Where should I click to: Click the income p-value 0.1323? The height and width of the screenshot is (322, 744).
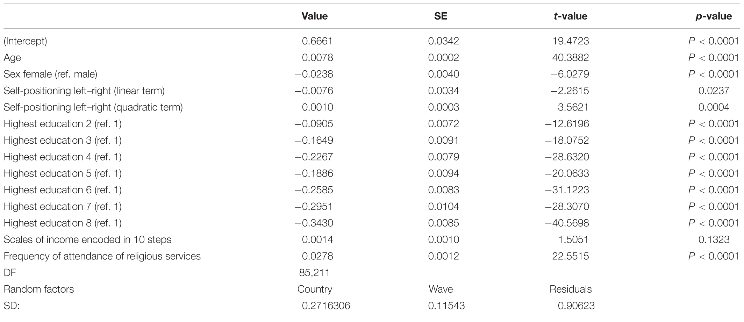pos(714,239)
